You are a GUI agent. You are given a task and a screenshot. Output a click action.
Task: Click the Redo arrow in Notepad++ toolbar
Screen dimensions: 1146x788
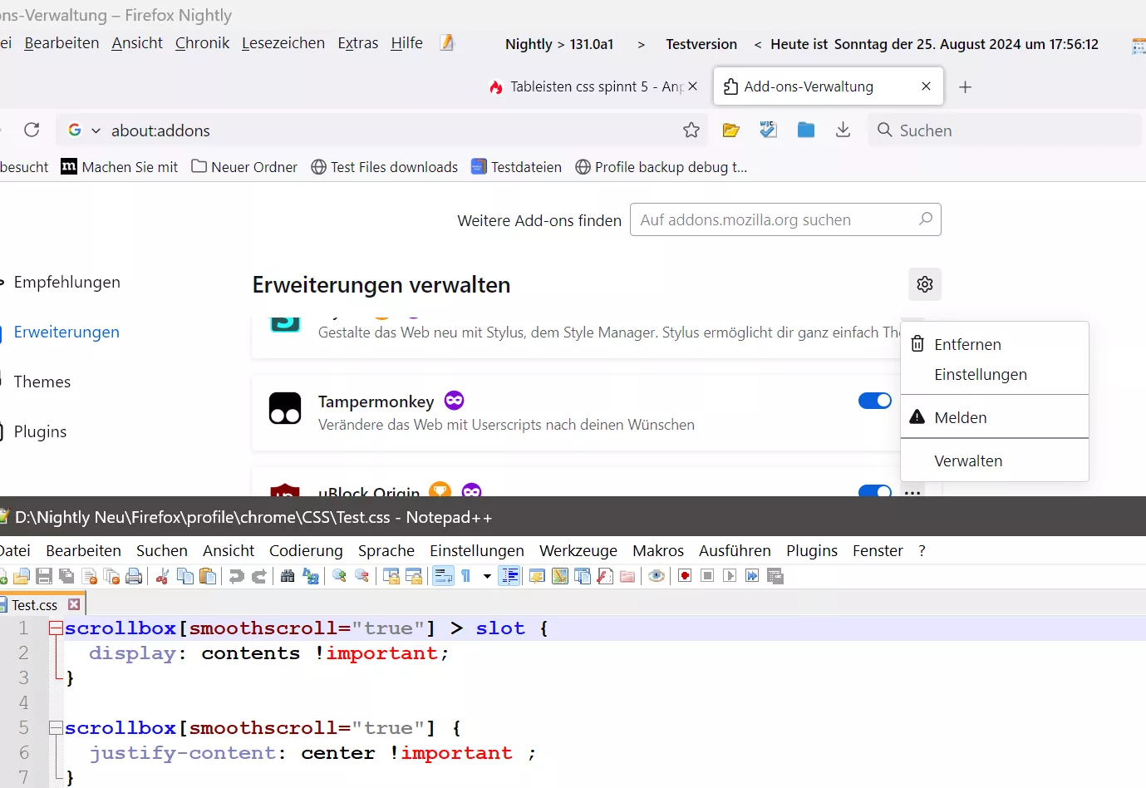pos(259,576)
